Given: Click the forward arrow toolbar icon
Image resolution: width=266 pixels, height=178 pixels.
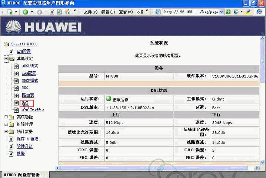Looking at the screenshot, I should coord(39,12).
